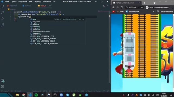Open the Вид menu
The image size is (174, 97).
coord(30,2)
